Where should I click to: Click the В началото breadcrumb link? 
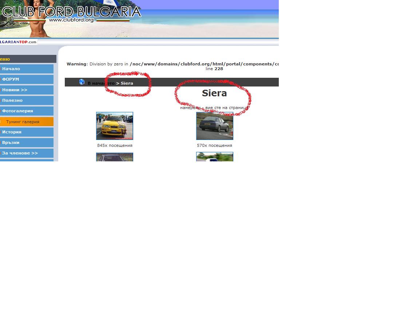[x=101, y=83]
